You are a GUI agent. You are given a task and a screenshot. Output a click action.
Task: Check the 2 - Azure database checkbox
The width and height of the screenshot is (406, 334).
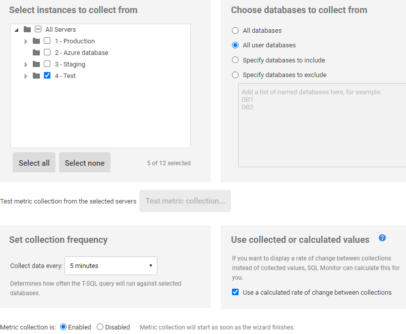coord(47,52)
